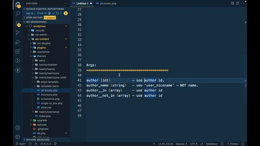Click the commit checkmark in source control row

[x=53, y=13]
